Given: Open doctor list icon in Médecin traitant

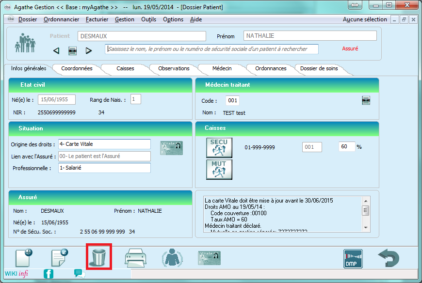Looking at the screenshot, I should click(366, 100).
